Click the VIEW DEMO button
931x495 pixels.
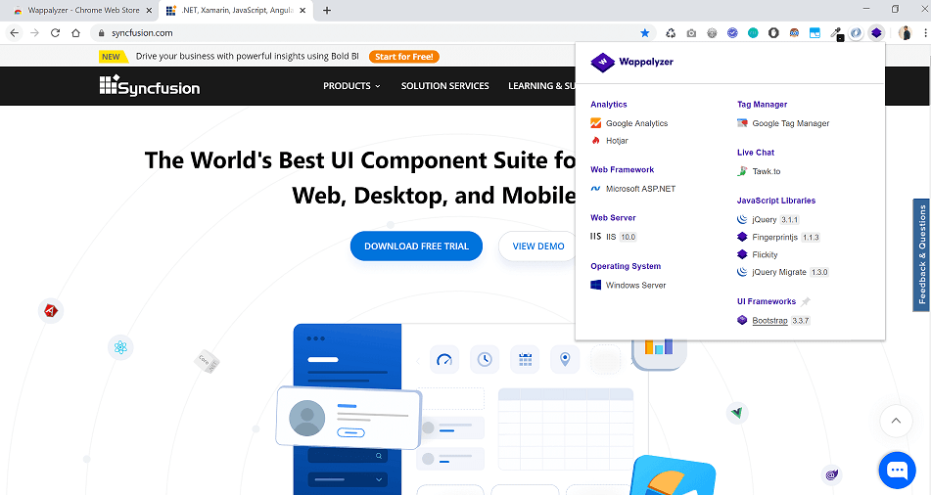click(537, 247)
